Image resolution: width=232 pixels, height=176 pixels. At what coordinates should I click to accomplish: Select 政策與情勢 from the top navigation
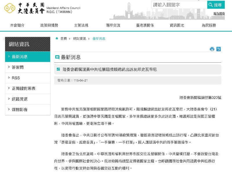click(x=48, y=25)
